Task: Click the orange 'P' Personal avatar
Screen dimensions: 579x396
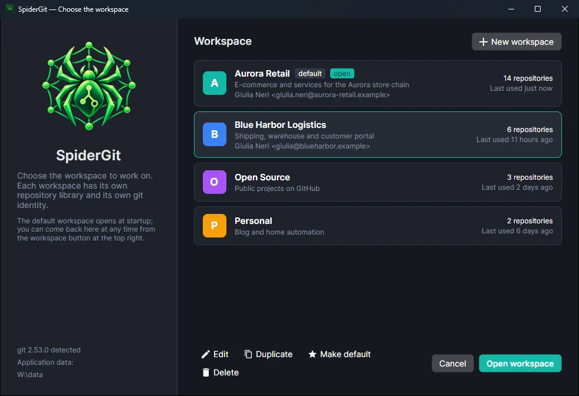Action: click(215, 226)
